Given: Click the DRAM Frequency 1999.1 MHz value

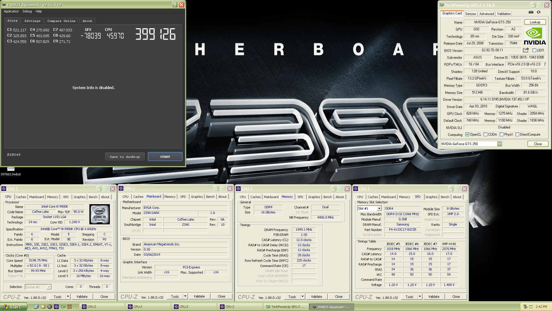Looking at the screenshot, I should [x=304, y=230].
